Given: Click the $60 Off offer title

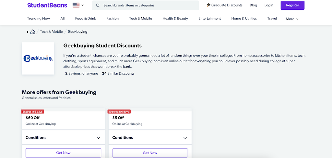Looking at the screenshot, I should click(x=33, y=118).
